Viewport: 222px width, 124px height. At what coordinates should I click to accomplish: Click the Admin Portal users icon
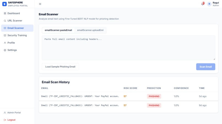(x=5, y=113)
